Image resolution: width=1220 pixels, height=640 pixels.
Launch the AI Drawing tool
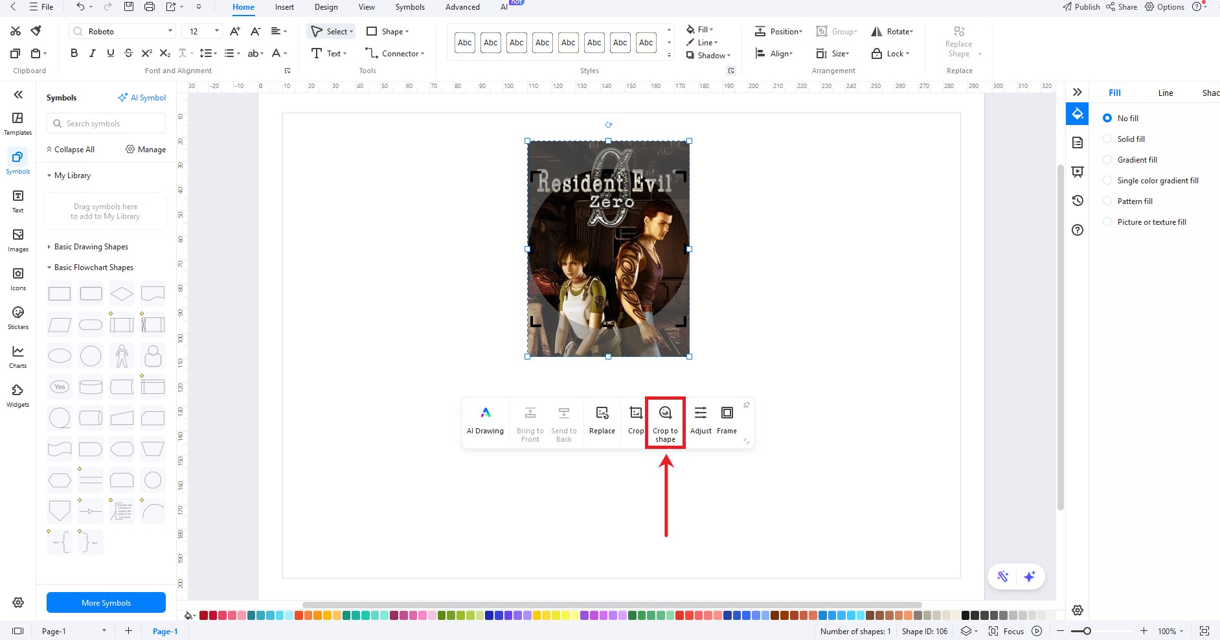(485, 419)
